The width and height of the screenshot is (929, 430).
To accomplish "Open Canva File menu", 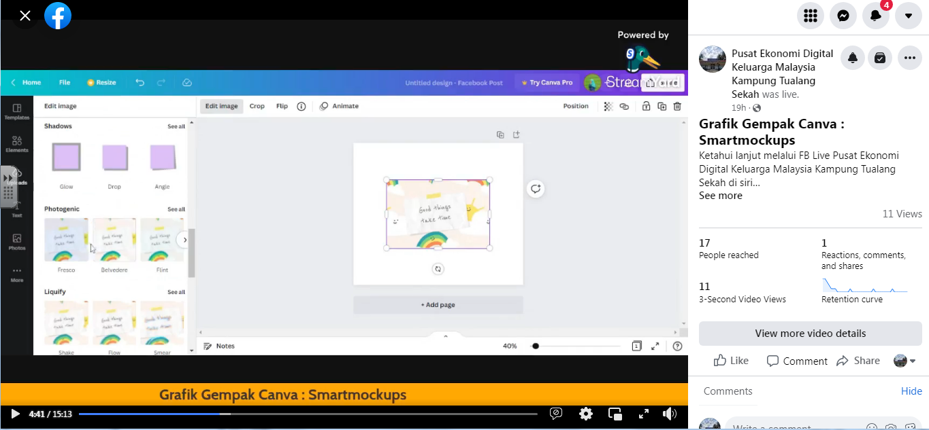I will tap(65, 82).
